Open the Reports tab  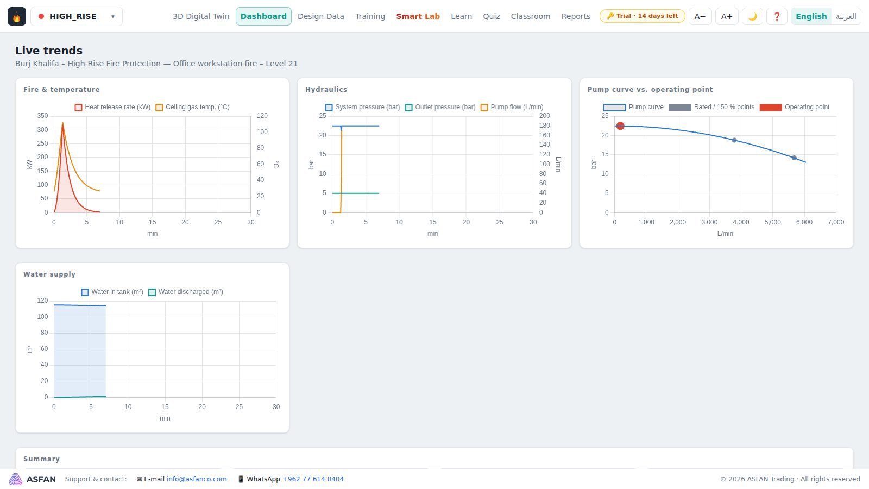(x=576, y=16)
